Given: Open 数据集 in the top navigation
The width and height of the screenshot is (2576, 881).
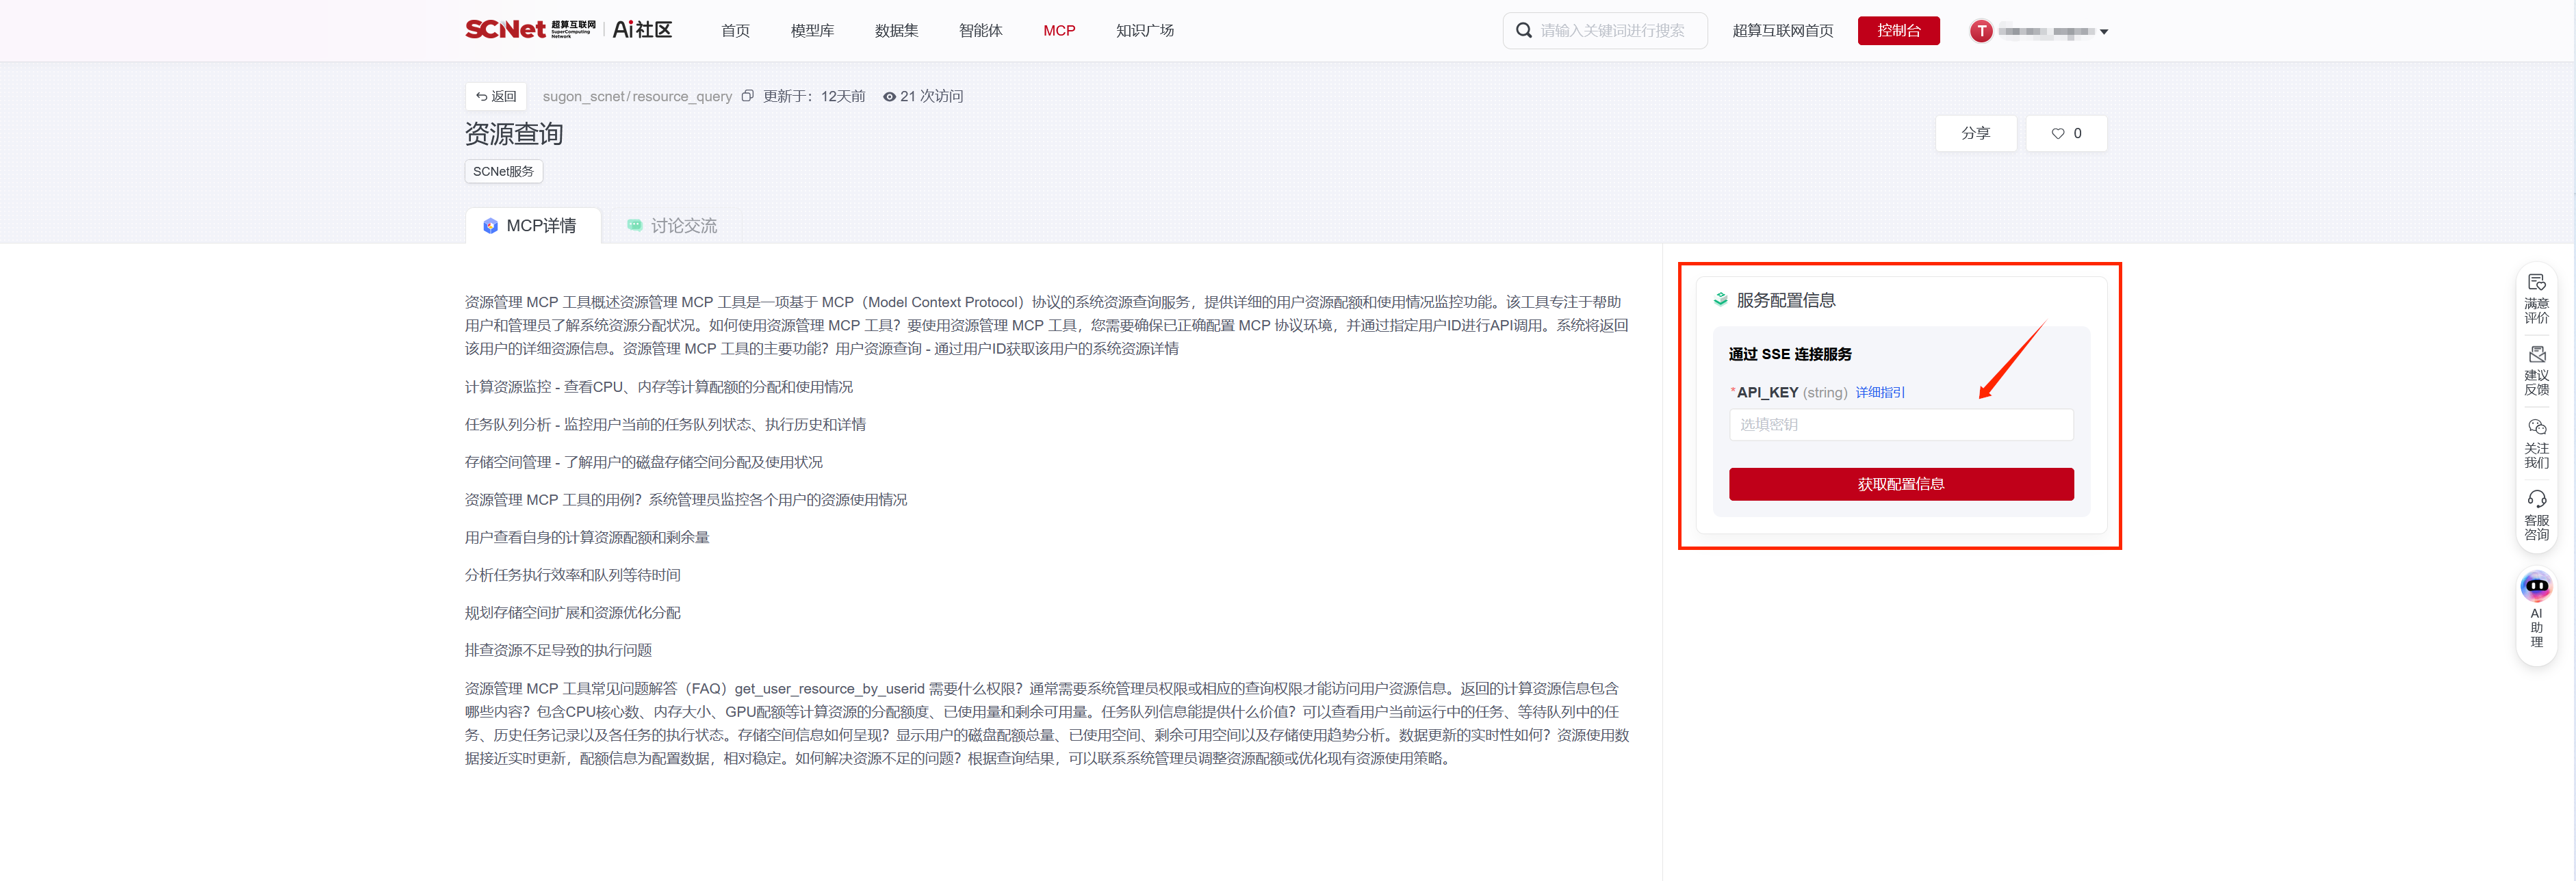Looking at the screenshot, I should click(x=895, y=31).
